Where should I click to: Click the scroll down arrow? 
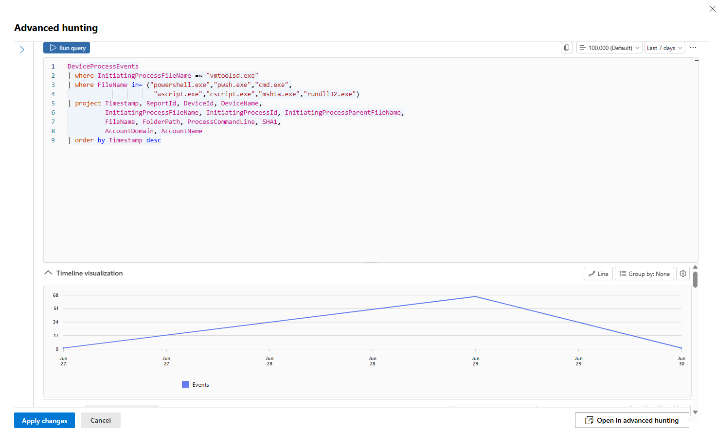(695, 412)
